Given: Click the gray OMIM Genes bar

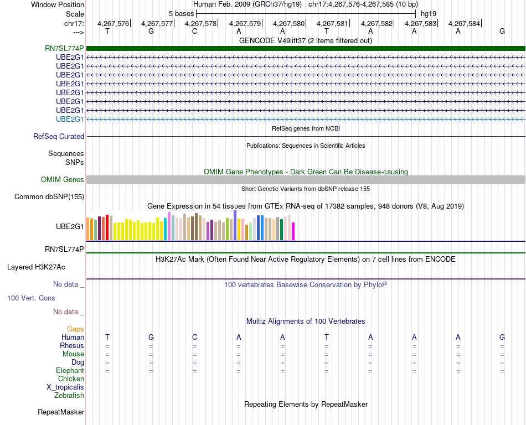Looking at the screenshot, I should [306, 180].
